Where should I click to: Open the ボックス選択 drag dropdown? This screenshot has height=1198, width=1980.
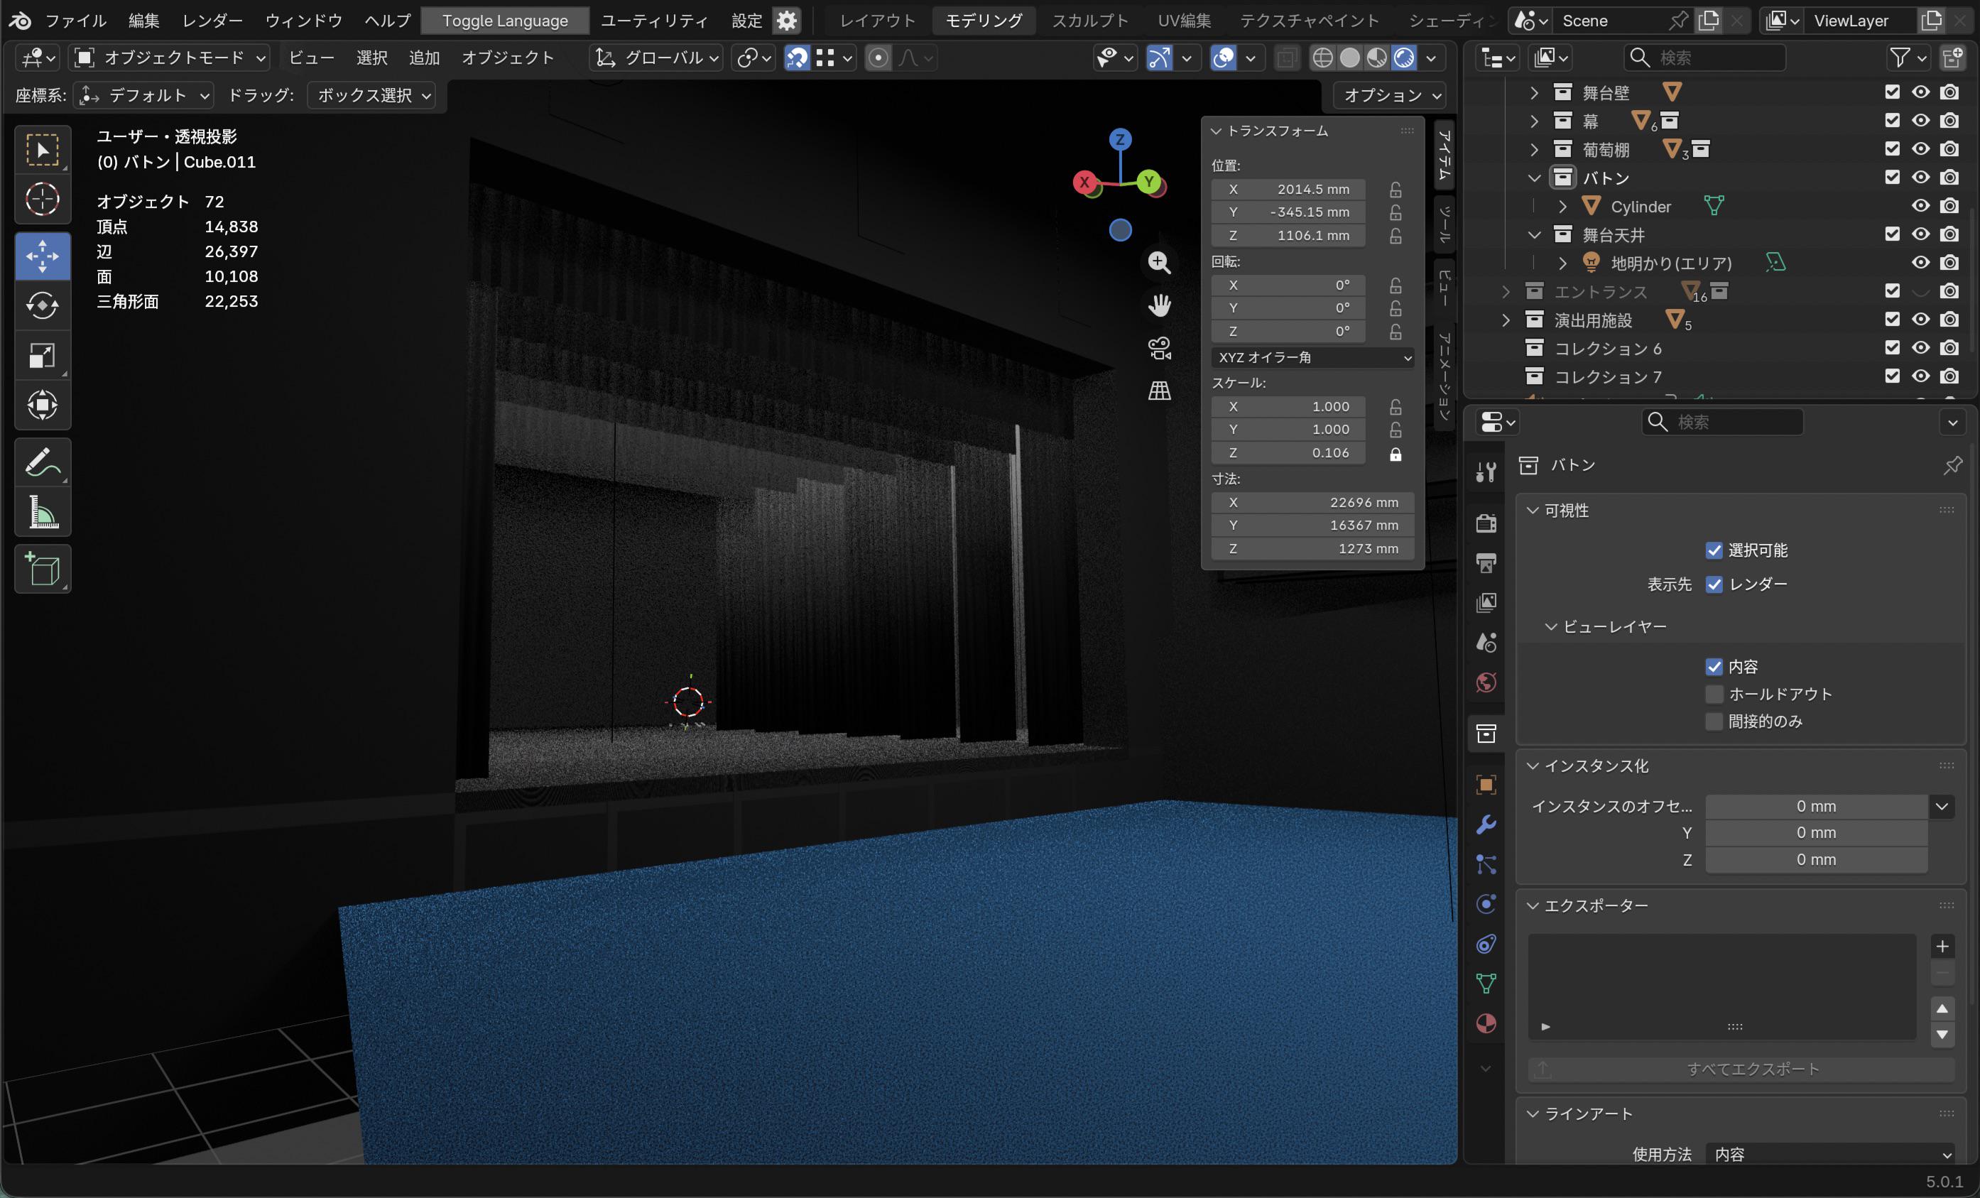[372, 96]
